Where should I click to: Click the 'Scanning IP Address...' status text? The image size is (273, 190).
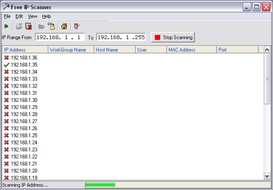pos(25,185)
